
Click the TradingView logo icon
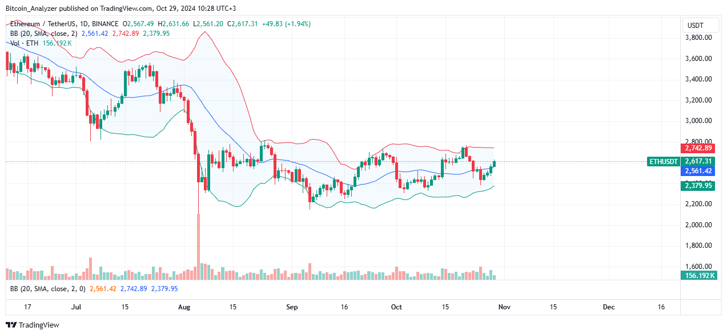(11, 325)
